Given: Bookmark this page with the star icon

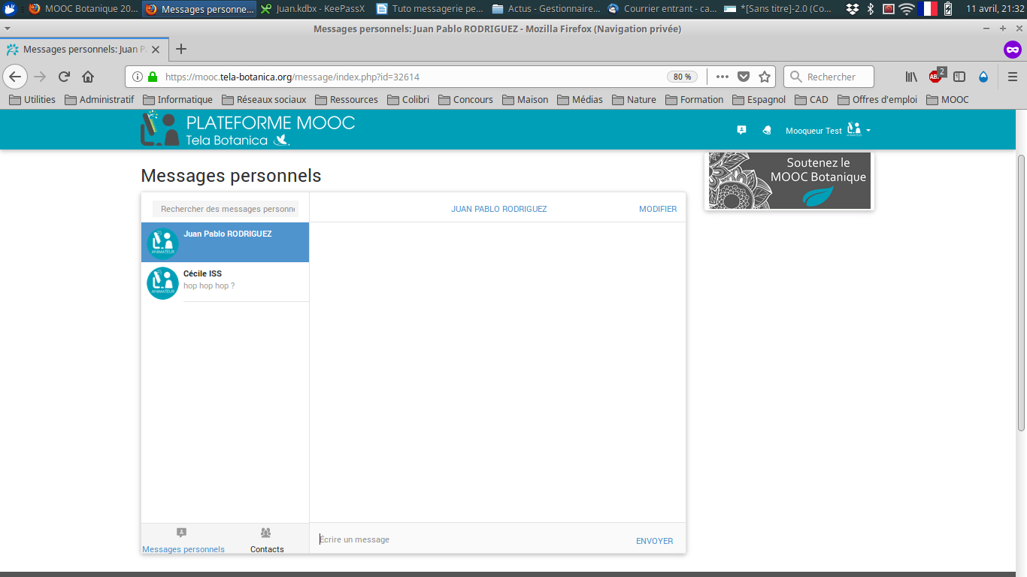Looking at the screenshot, I should 765,77.
